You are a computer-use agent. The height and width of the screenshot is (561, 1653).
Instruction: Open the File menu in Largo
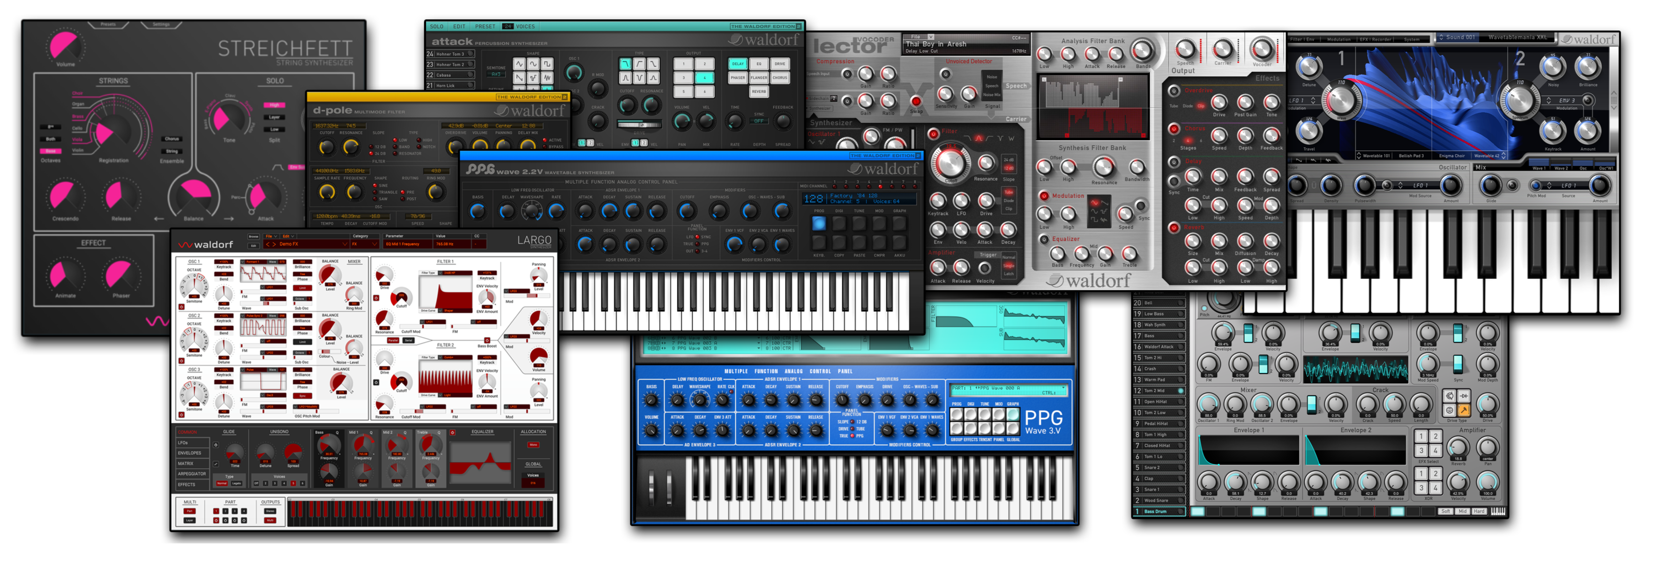click(x=271, y=236)
